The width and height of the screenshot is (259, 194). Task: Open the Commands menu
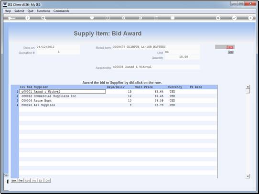61,11
